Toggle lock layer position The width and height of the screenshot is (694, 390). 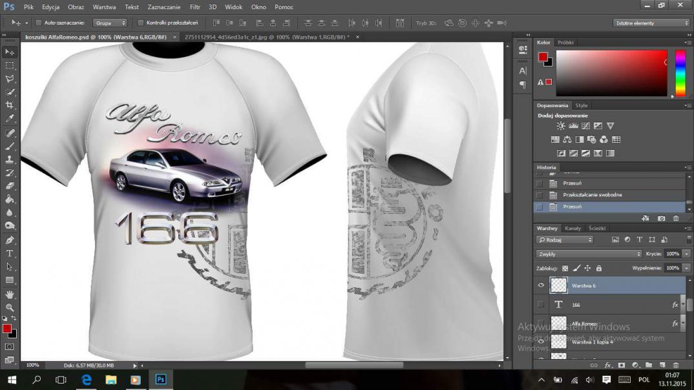[x=587, y=268]
